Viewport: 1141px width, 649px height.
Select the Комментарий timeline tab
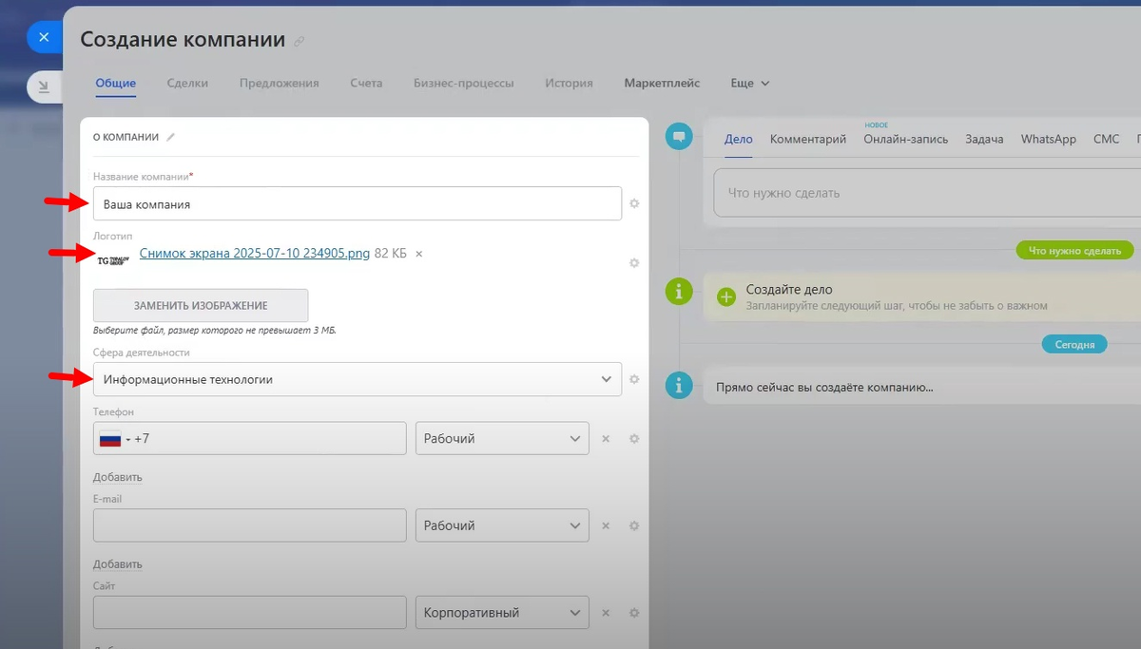pos(808,139)
